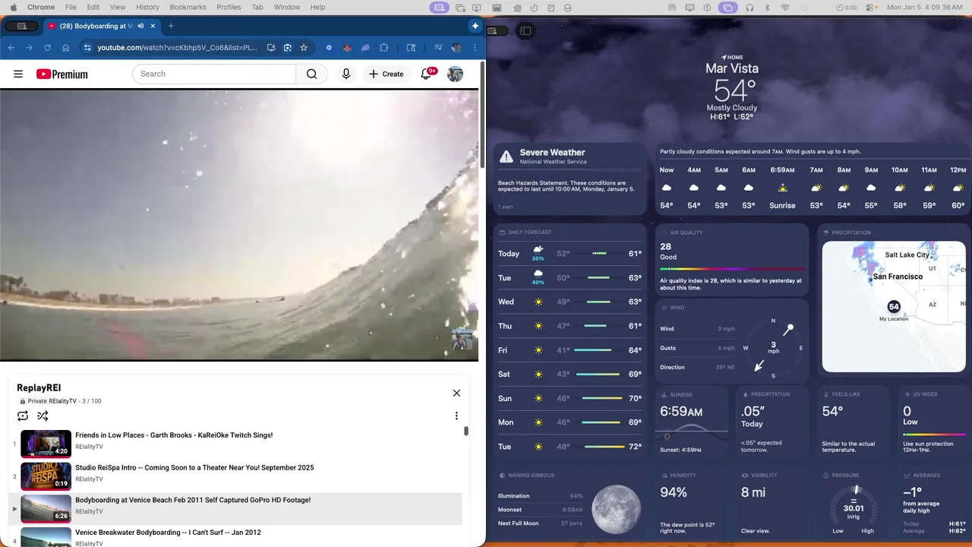
Task: Click the YouTube search magnifier button
Action: point(311,74)
